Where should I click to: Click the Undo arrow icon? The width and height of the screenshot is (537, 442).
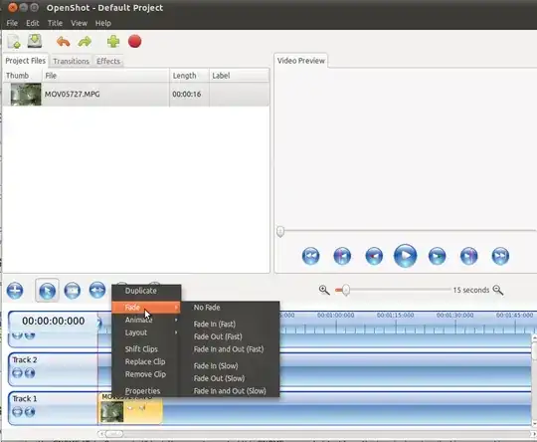(x=64, y=42)
